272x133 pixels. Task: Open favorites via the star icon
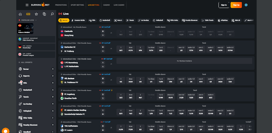coord(36,14)
